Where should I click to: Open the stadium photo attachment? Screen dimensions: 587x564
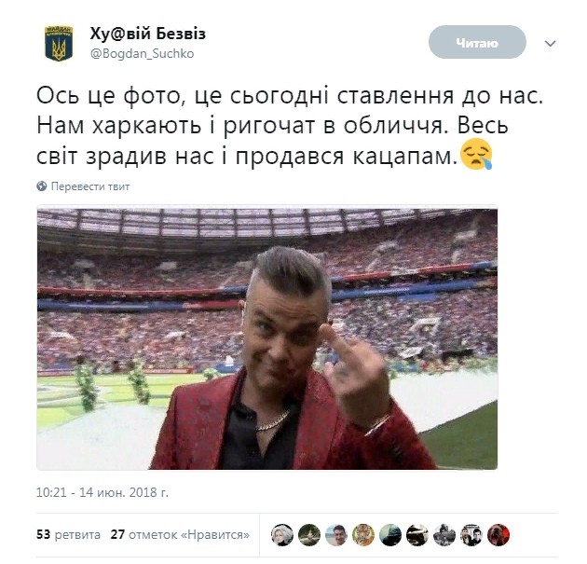[x=267, y=337]
